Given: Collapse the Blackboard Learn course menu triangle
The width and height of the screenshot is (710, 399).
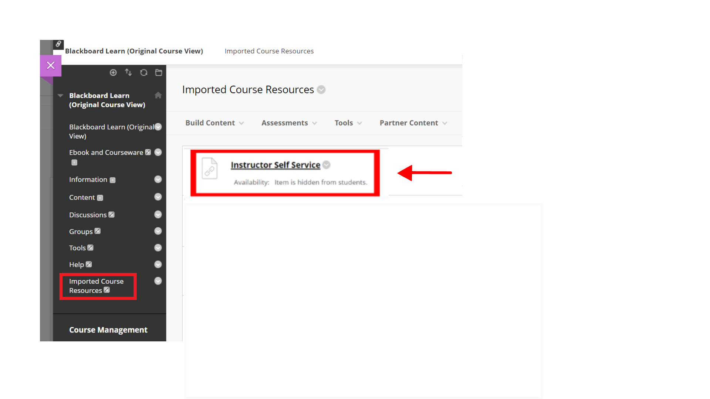Looking at the screenshot, I should pyautogui.click(x=60, y=96).
